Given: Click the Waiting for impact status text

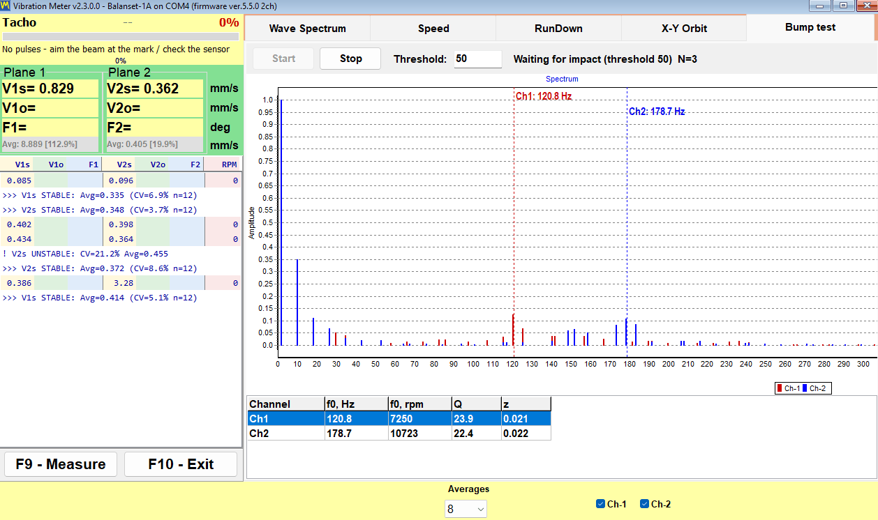Looking at the screenshot, I should (x=605, y=59).
